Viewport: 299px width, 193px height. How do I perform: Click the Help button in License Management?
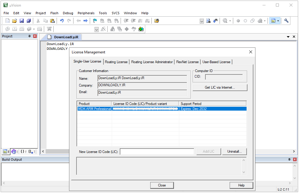pos(241,185)
